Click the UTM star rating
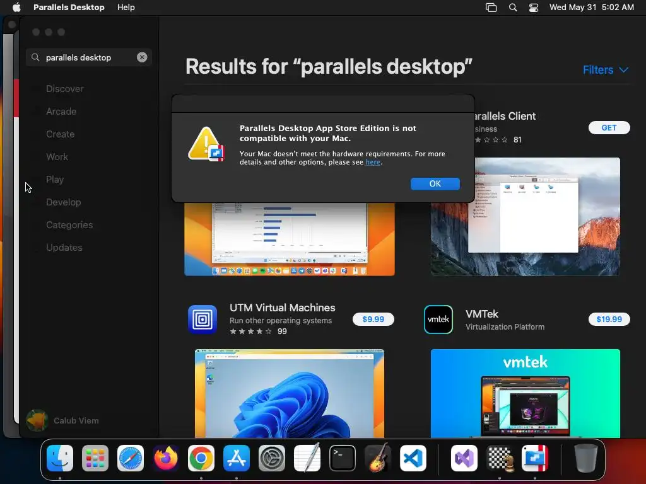The image size is (646, 484). click(251, 331)
